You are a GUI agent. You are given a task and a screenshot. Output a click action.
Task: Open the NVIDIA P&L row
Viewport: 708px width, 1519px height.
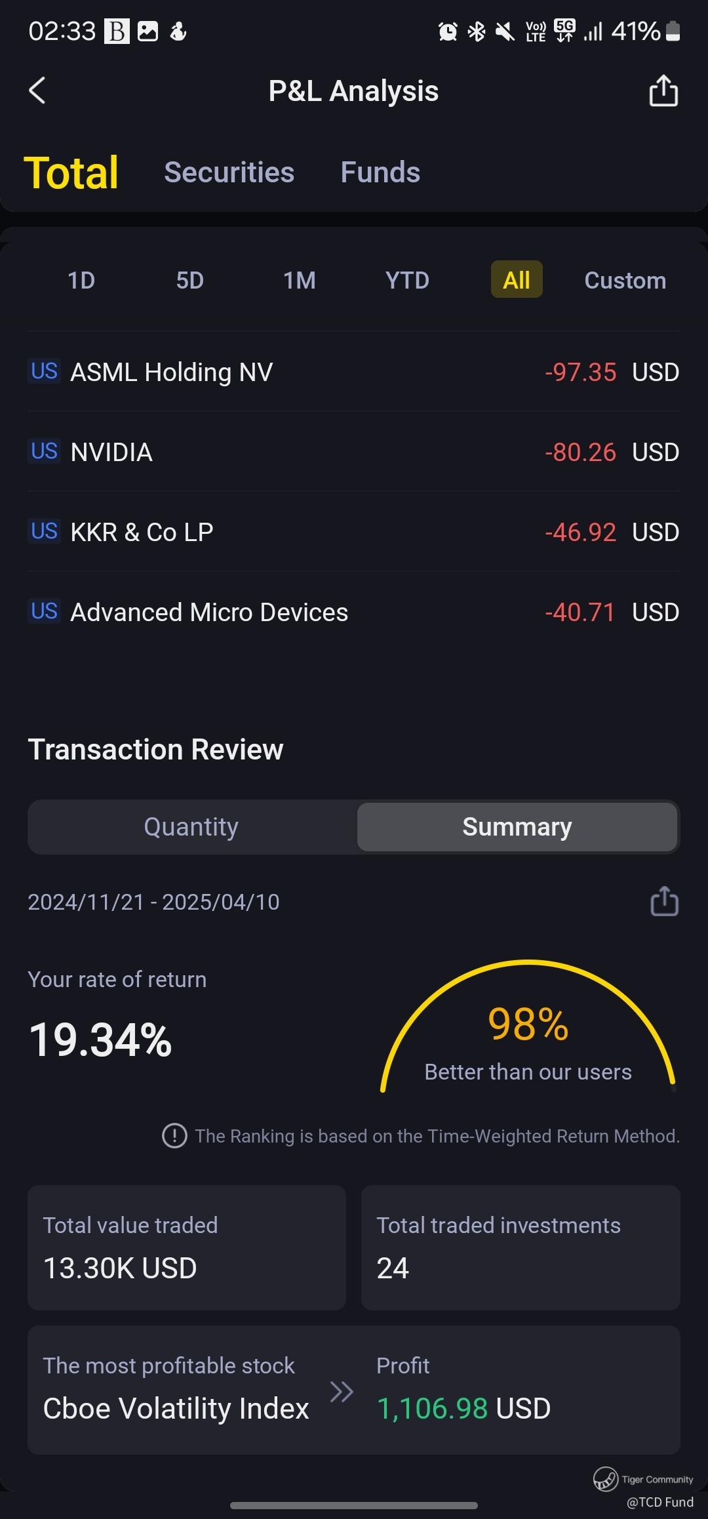tap(354, 452)
